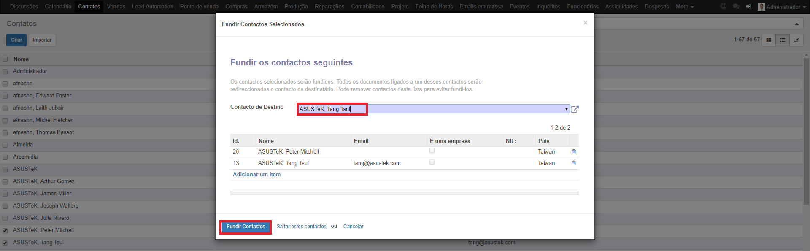Click the Contacto de Destino input field
Screen dimensions: 810x251
pyautogui.click(x=430, y=109)
